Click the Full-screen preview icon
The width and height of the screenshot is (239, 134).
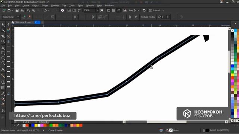102,10
